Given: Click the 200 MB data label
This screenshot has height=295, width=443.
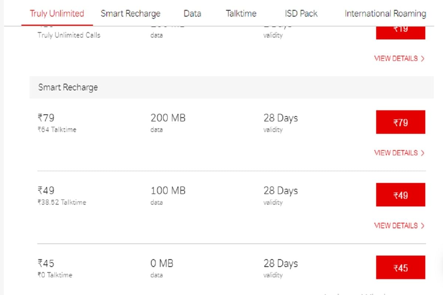Looking at the screenshot, I should pos(168,118).
